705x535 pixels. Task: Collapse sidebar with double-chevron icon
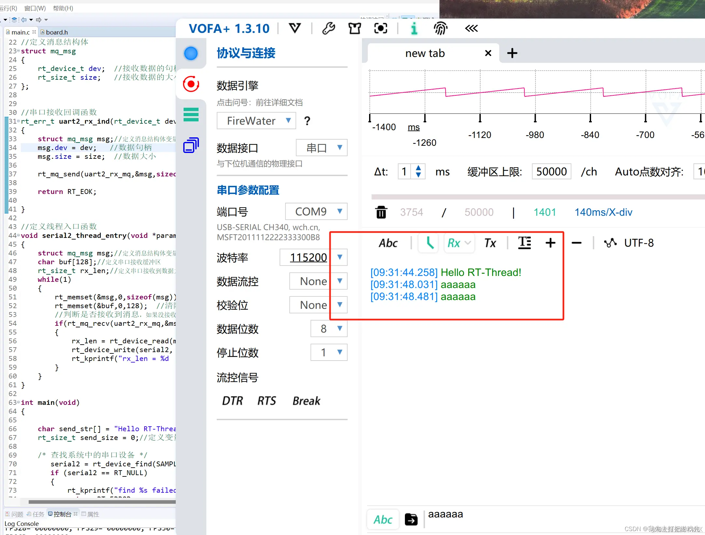(x=471, y=29)
